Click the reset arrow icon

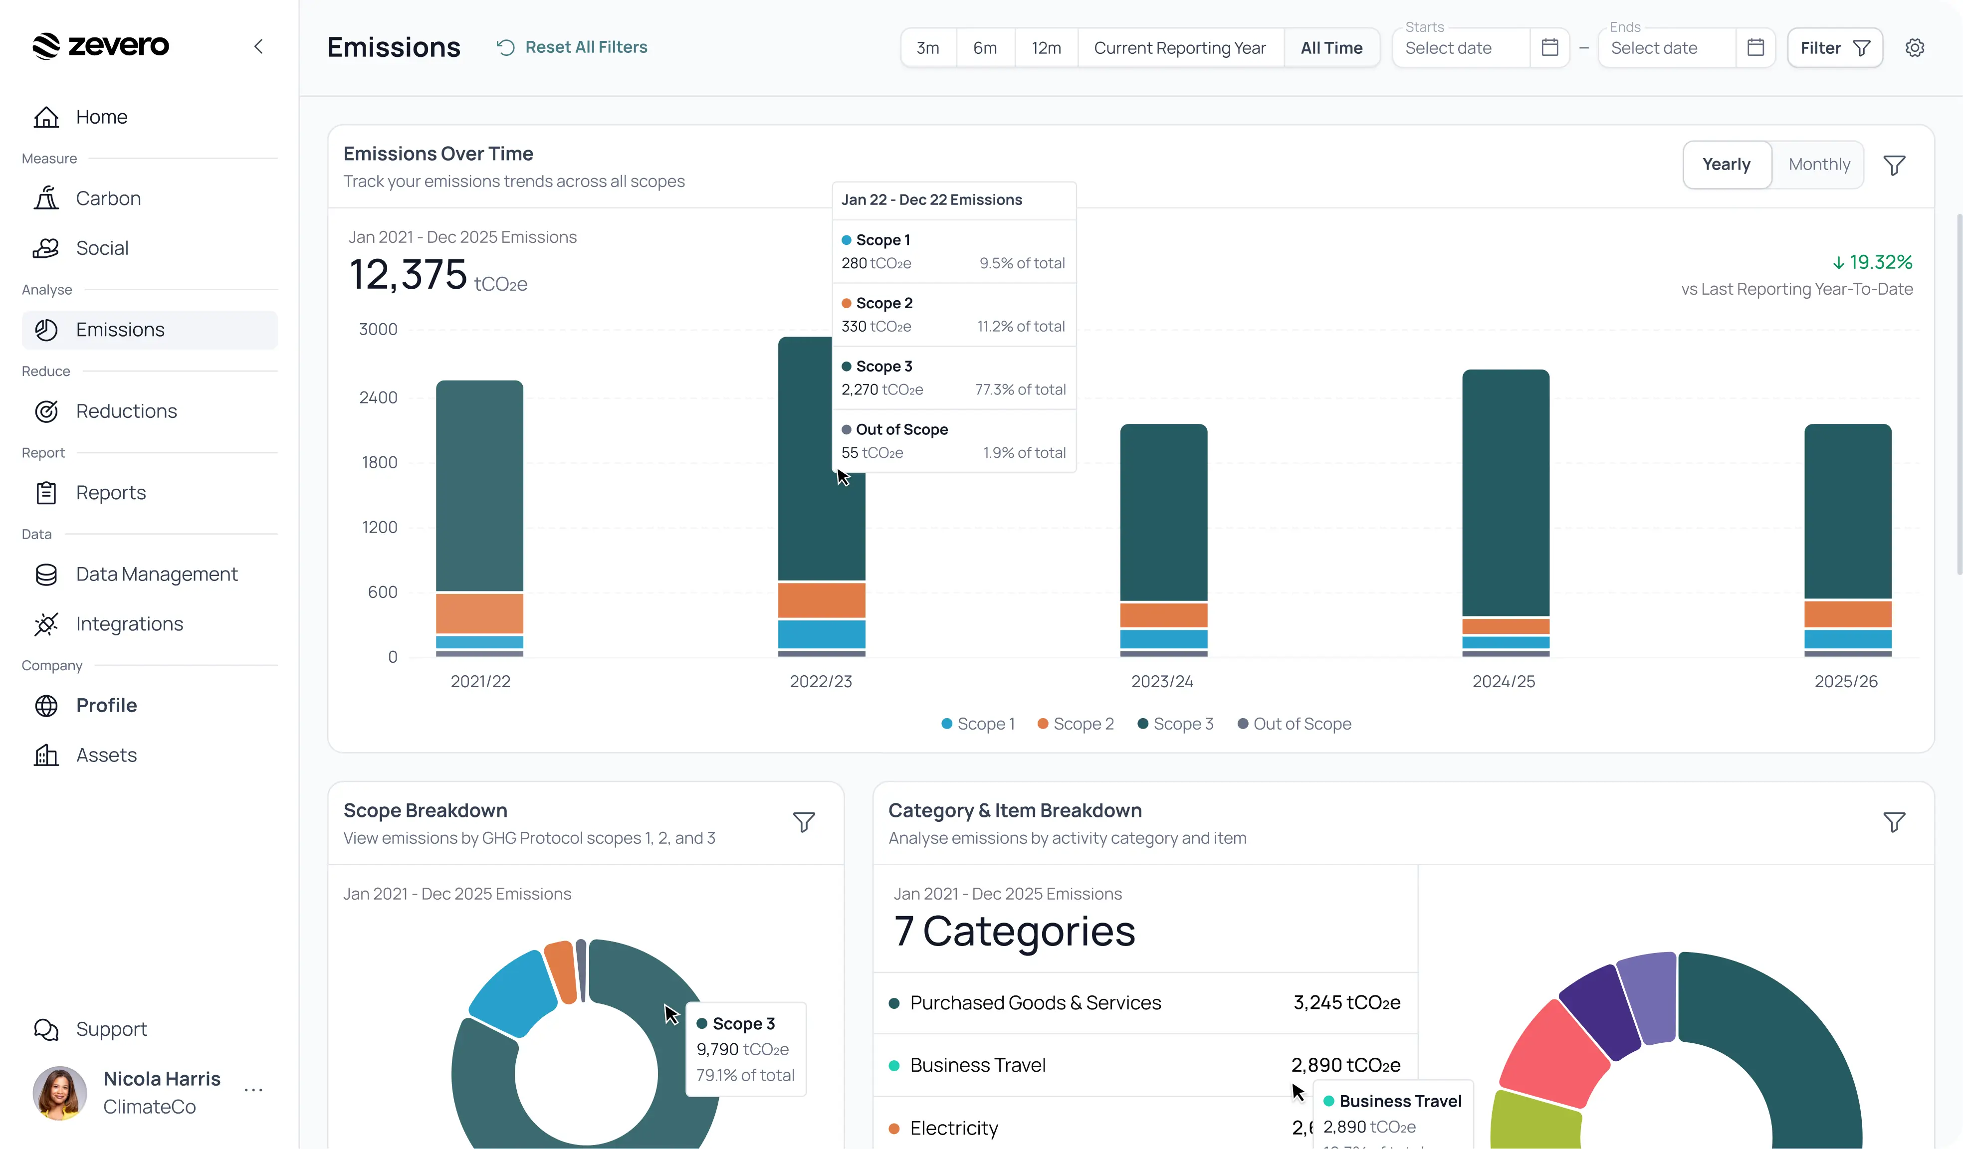coord(505,47)
